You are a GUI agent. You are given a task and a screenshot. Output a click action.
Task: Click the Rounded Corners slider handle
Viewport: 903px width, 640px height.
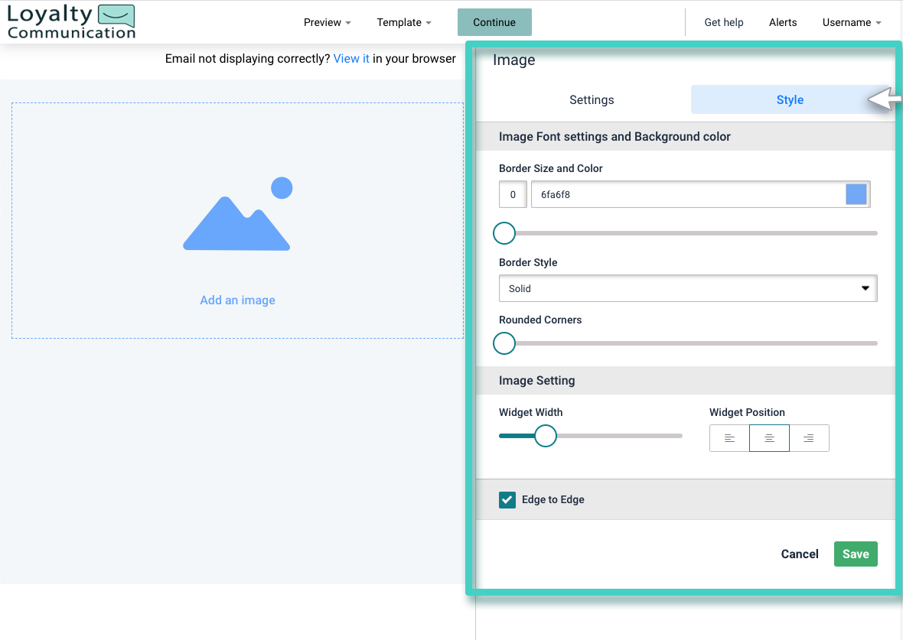[504, 343]
